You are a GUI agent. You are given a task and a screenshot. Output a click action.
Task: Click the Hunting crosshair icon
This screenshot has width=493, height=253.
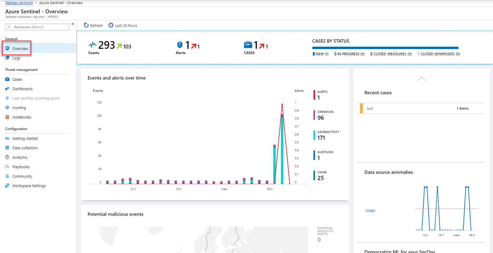7,108
